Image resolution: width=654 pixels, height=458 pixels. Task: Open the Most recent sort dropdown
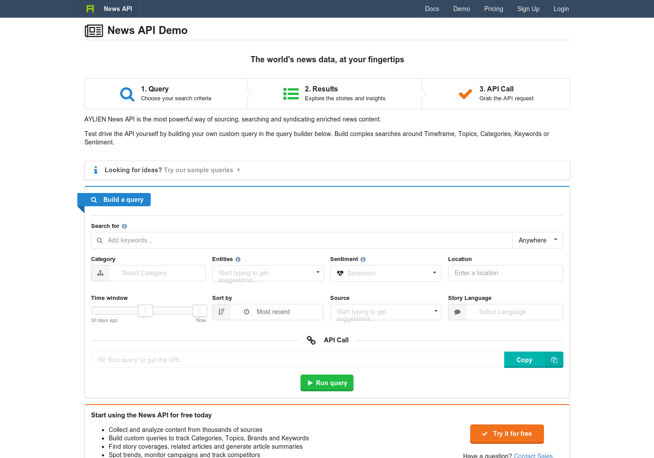tap(268, 312)
